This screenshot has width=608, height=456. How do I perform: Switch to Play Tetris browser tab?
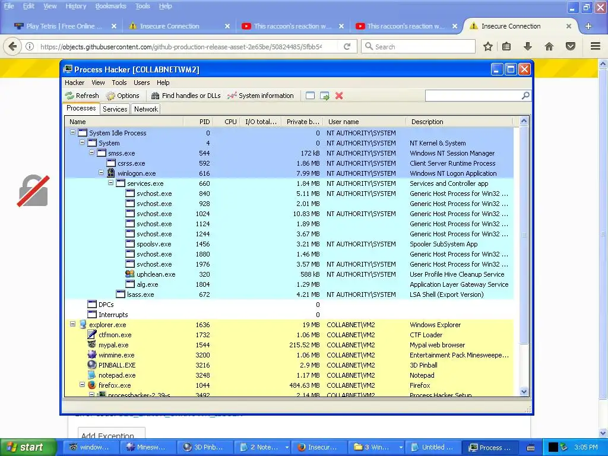click(x=65, y=26)
